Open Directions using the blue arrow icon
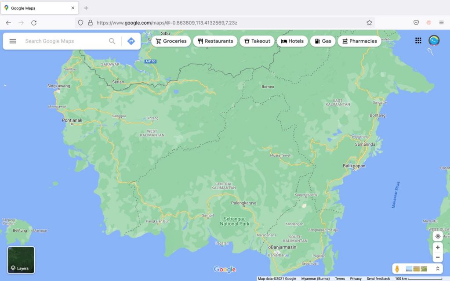 pos(131,41)
